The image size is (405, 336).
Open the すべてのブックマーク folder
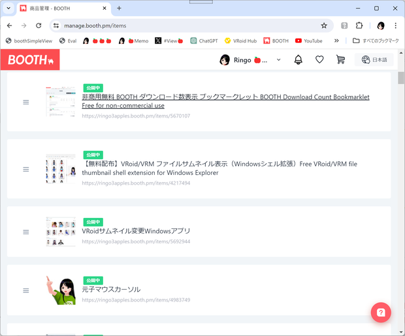(x=376, y=40)
